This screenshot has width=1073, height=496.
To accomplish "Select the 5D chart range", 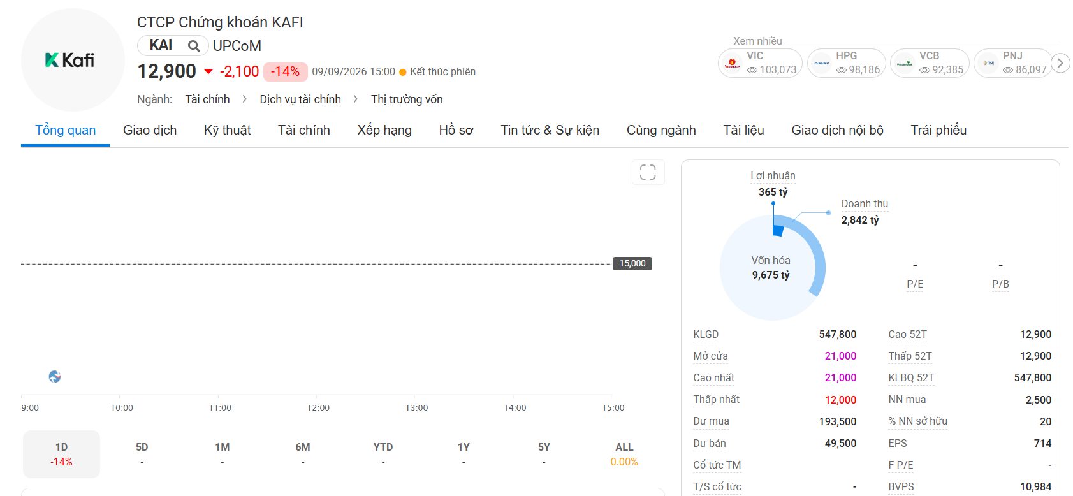I will pos(142,454).
